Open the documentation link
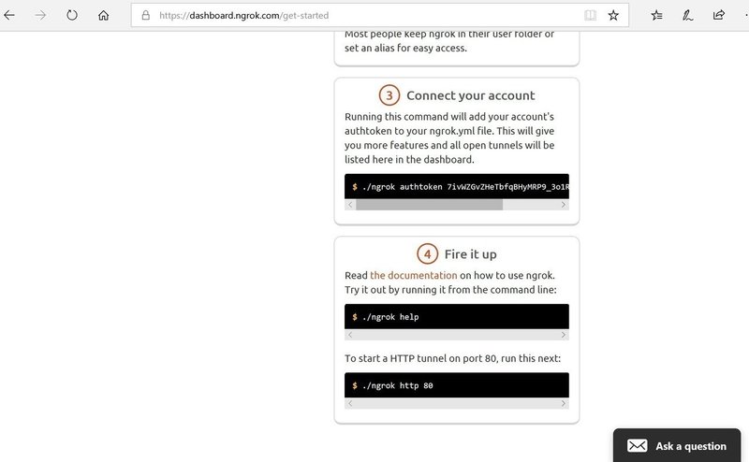 point(413,275)
